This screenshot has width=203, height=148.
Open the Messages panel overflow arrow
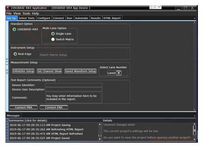coord(195,116)
